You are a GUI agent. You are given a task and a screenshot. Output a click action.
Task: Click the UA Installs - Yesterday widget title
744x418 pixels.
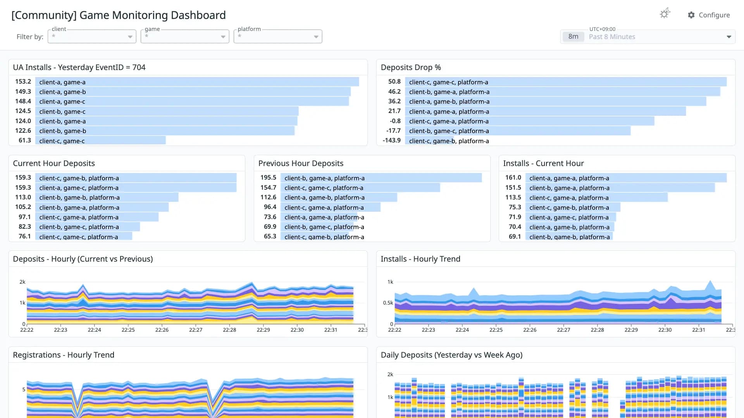79,67
